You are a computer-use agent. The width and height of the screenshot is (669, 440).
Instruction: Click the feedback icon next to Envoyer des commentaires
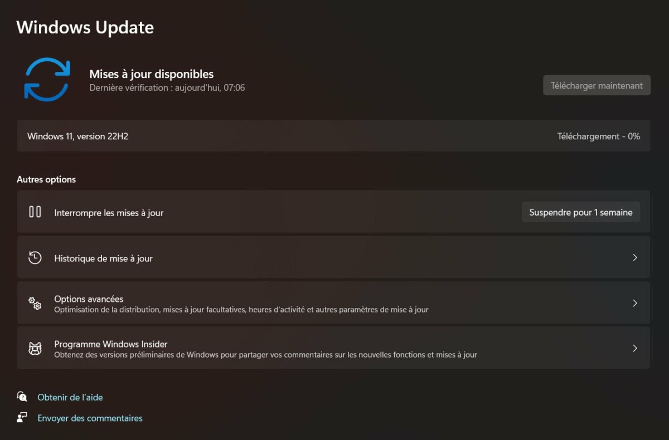point(22,417)
